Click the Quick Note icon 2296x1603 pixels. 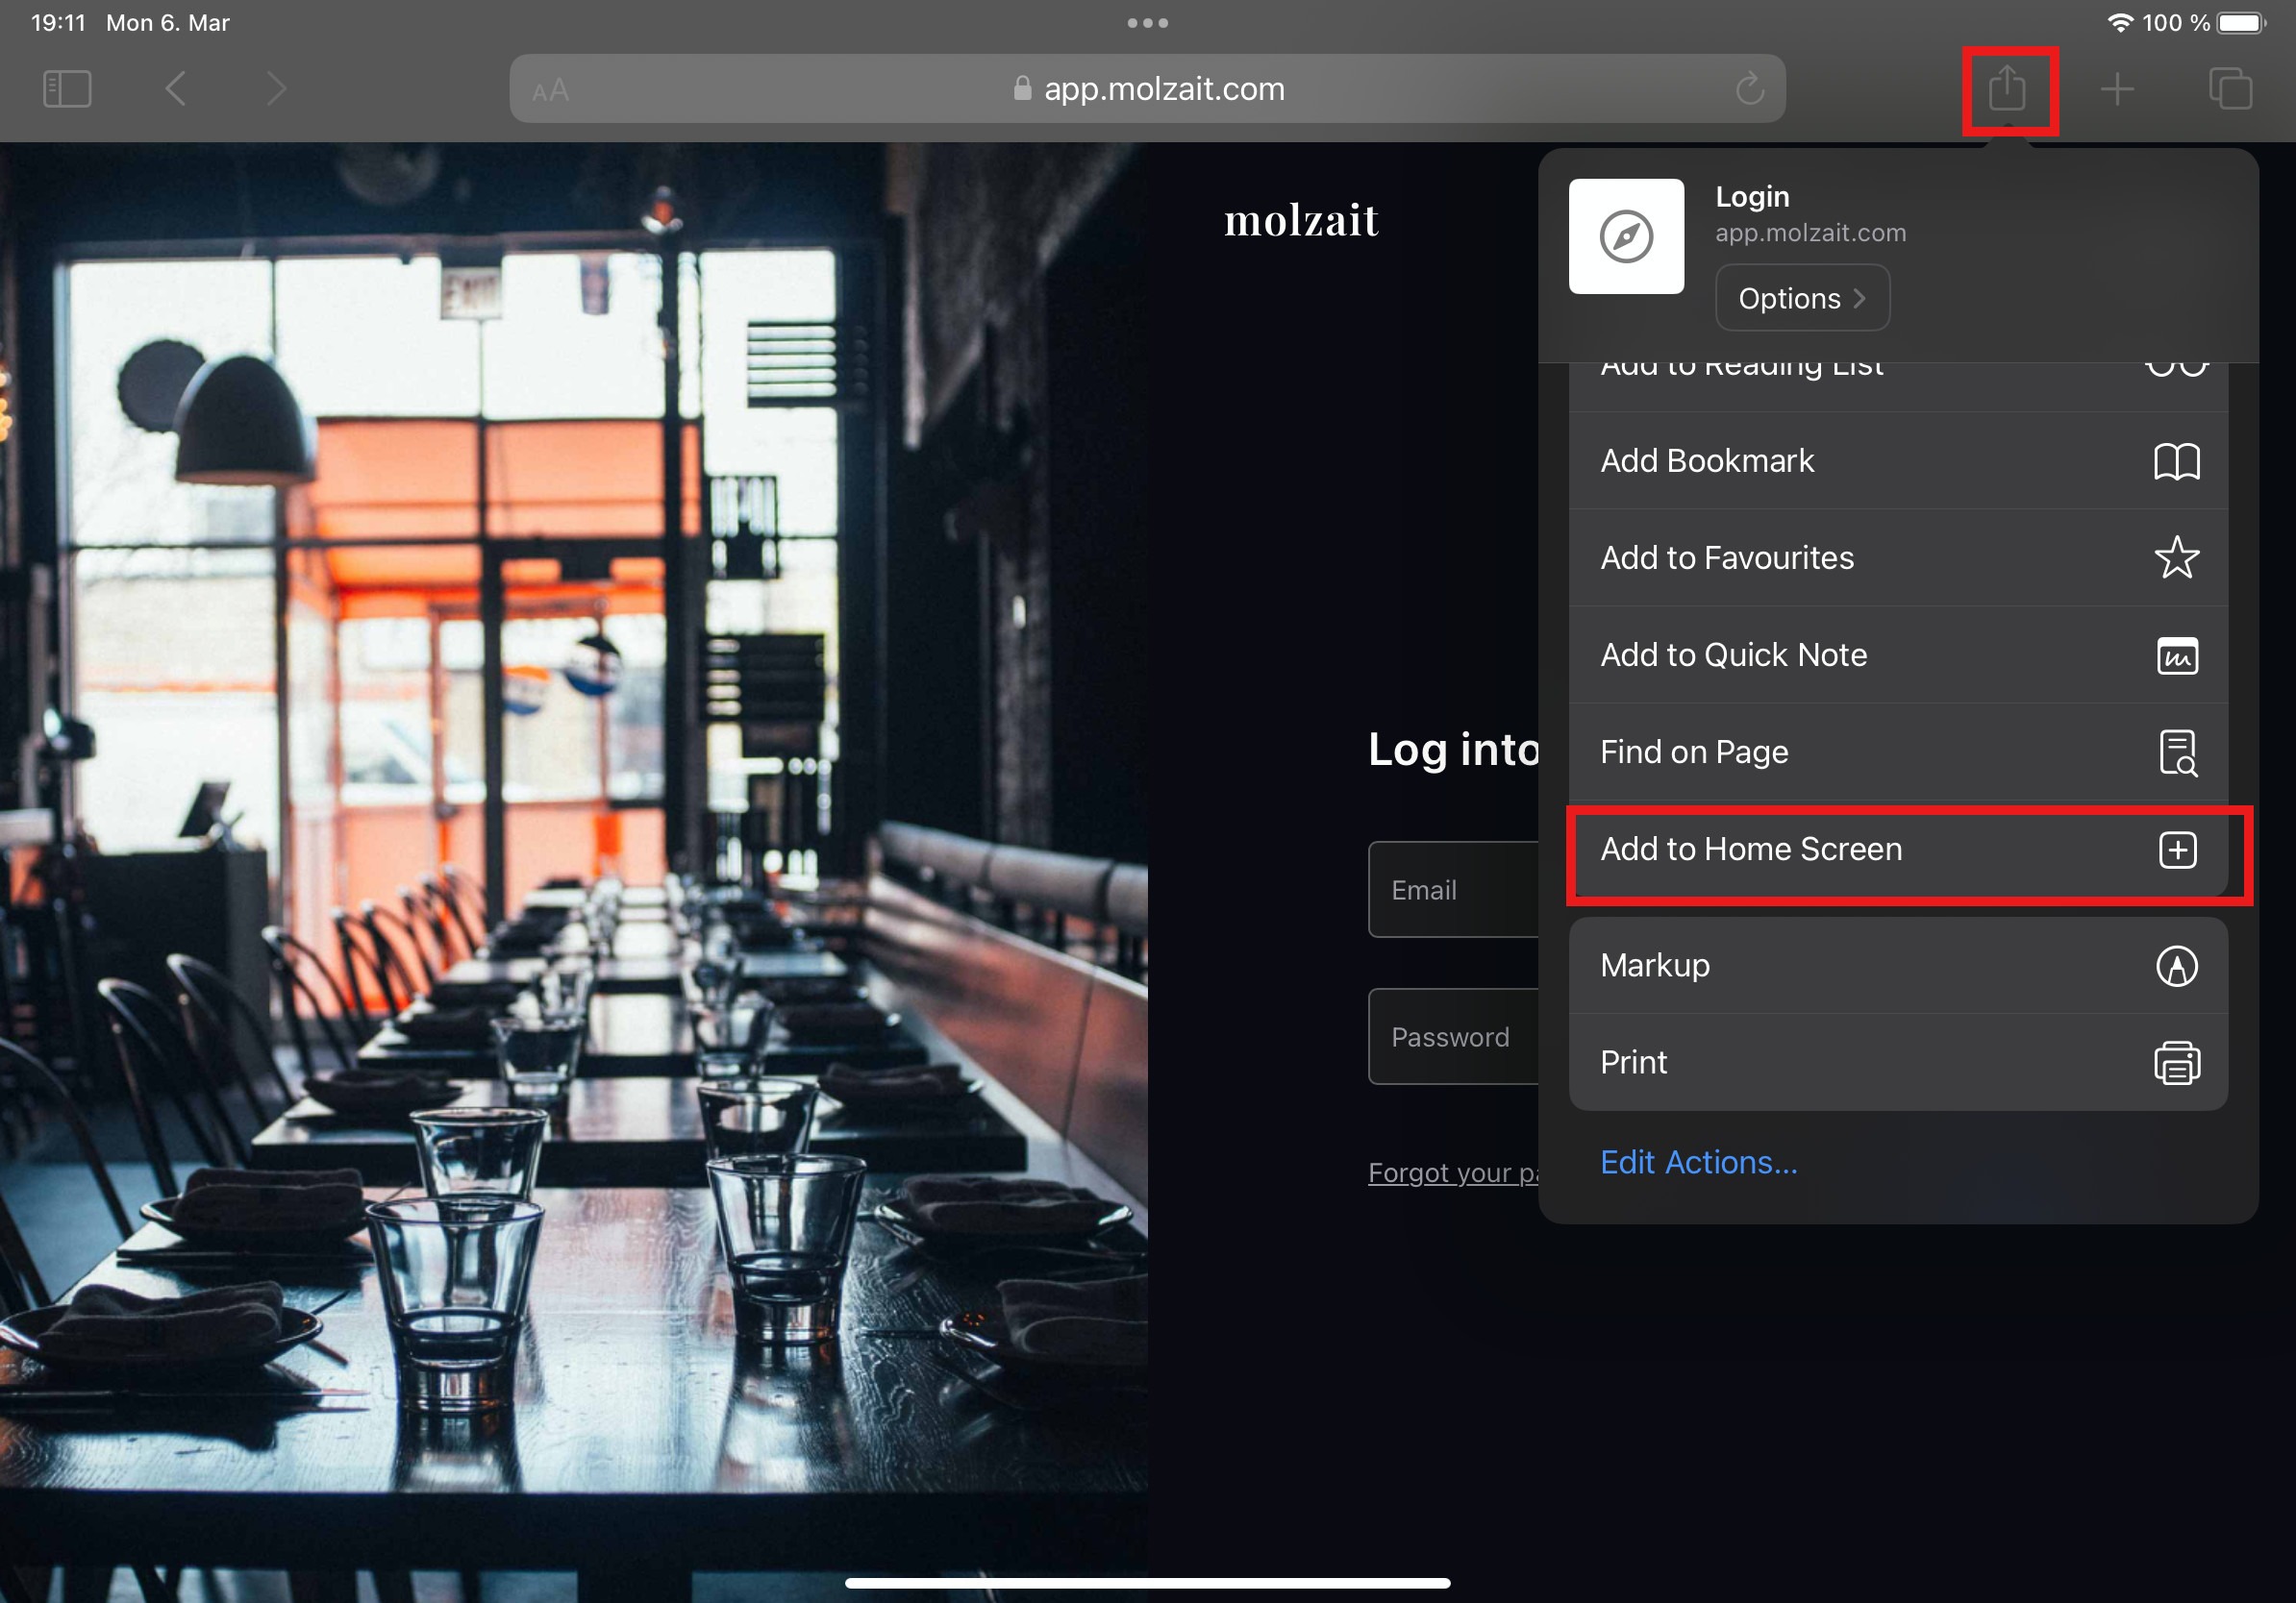pyautogui.click(x=2177, y=655)
